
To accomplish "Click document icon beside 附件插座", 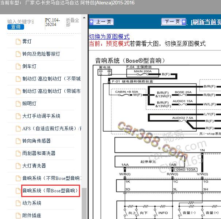I will pos(18,216).
